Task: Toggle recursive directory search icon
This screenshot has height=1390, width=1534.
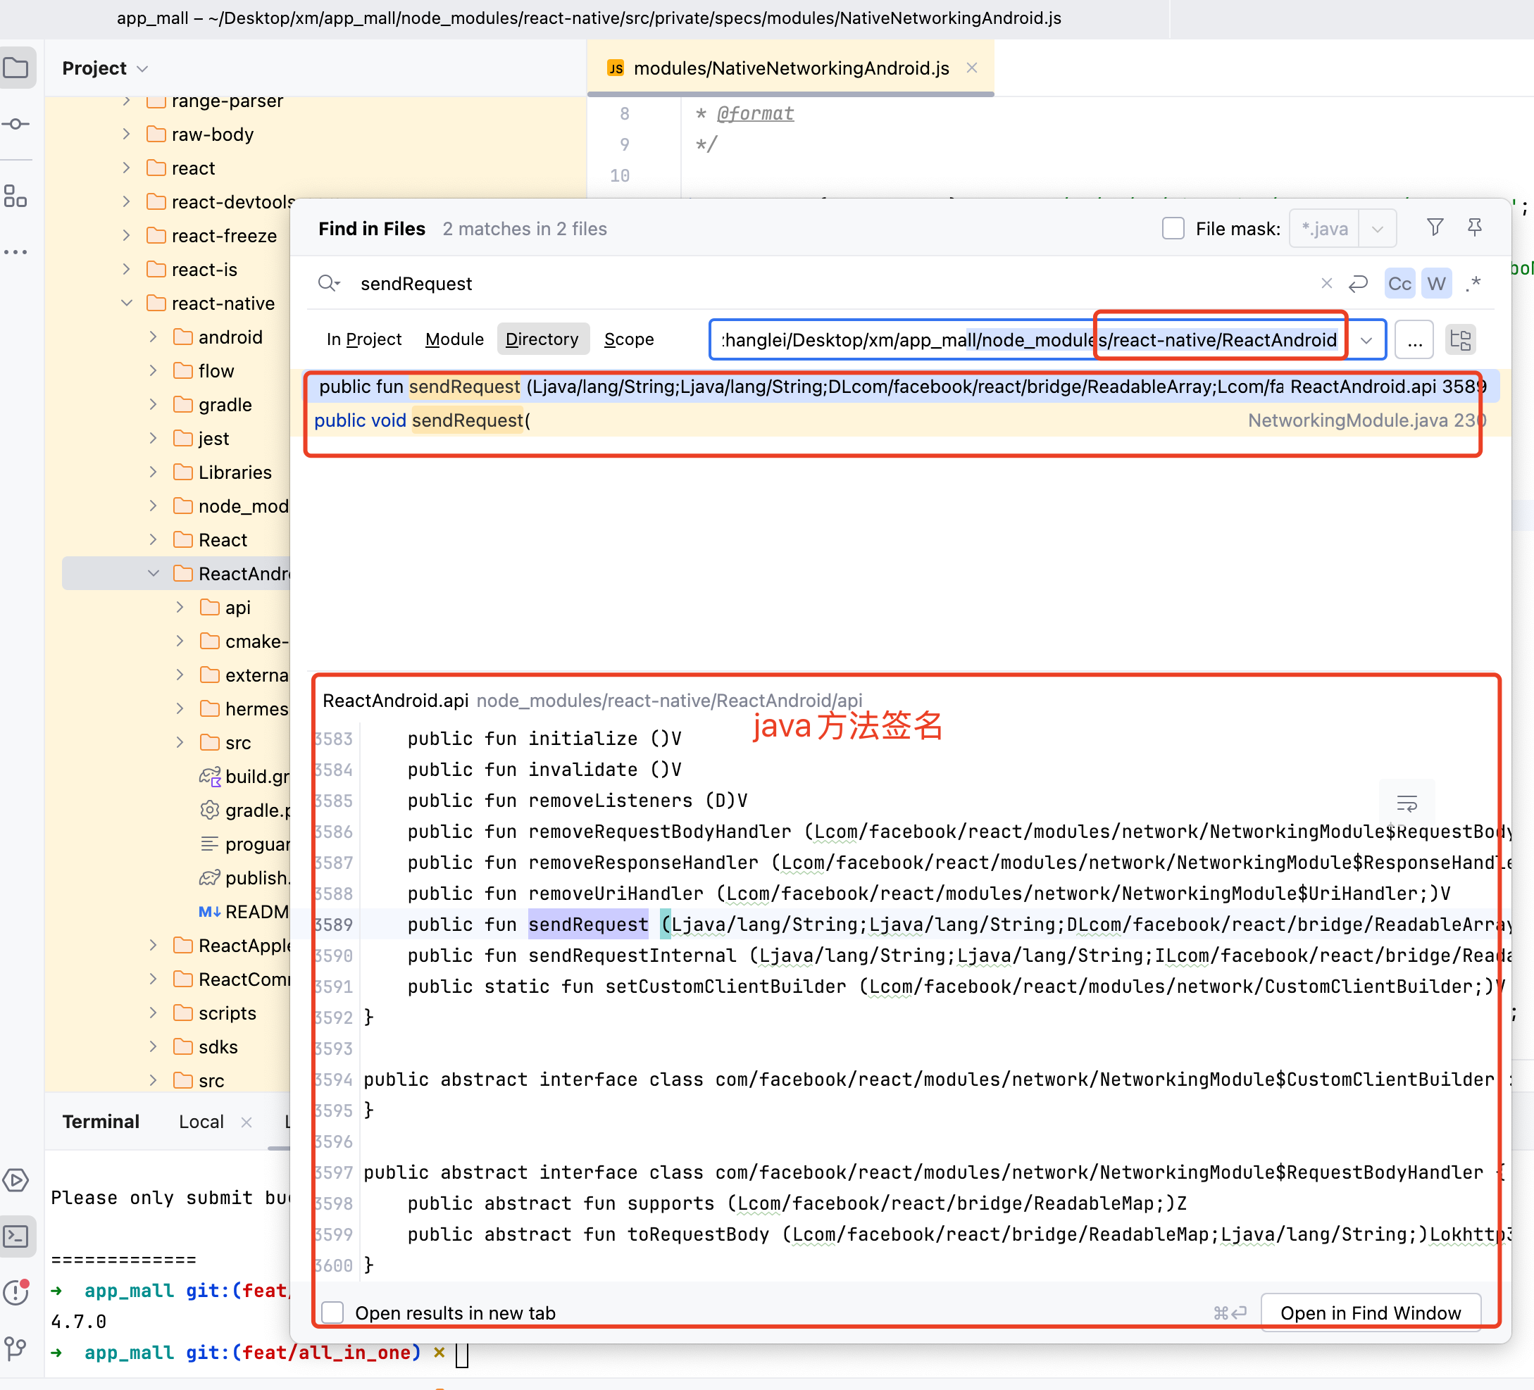Action: click(x=1459, y=339)
